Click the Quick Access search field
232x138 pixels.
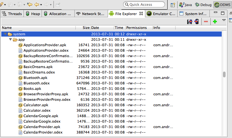[x=144, y=4]
